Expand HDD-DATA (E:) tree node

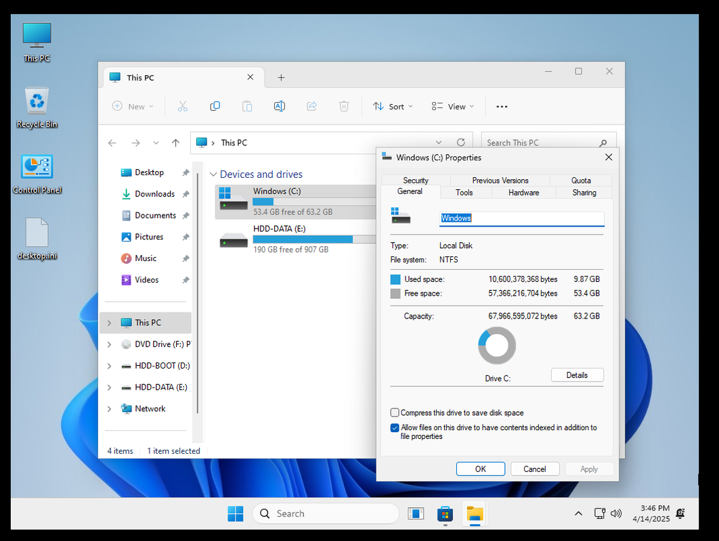[x=109, y=387]
